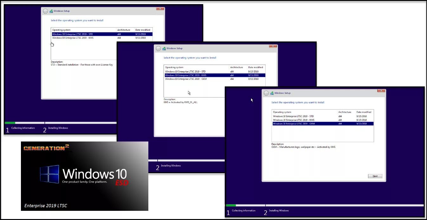Image resolution: width=427 pixels, height=220 pixels.
Task: Click 9/15/2018 date of STD row in middle window
Action: click(253, 72)
